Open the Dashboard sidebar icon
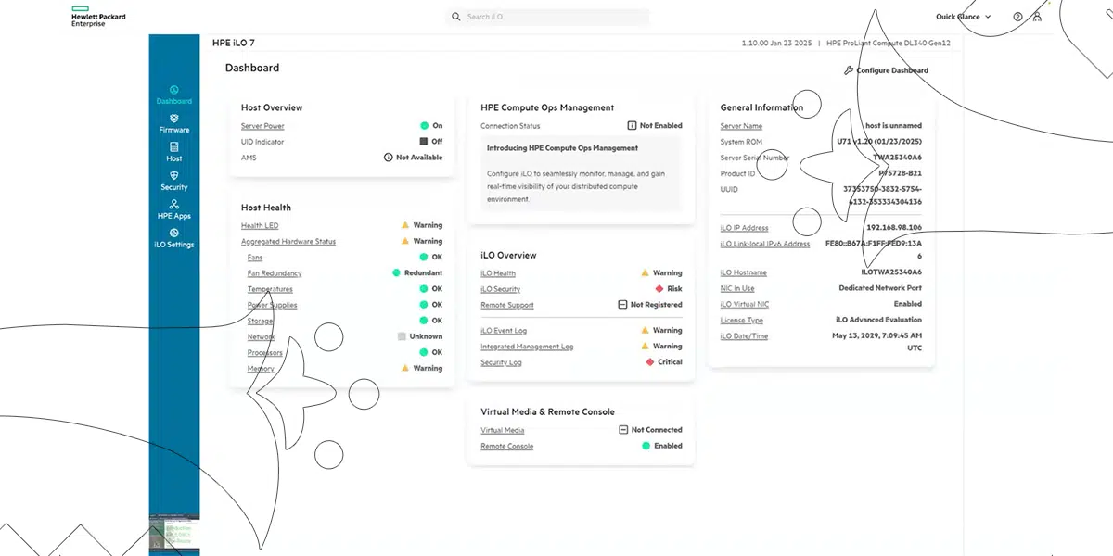Image resolution: width=1113 pixels, height=556 pixels. pos(174,91)
